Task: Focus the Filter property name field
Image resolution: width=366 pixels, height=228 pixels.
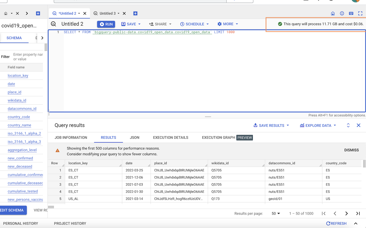Action: click(28, 57)
